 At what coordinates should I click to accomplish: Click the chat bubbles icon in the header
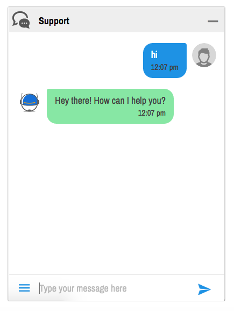[21, 20]
